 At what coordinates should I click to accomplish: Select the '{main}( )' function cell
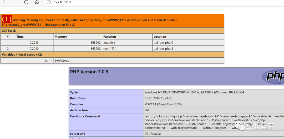click(127, 43)
